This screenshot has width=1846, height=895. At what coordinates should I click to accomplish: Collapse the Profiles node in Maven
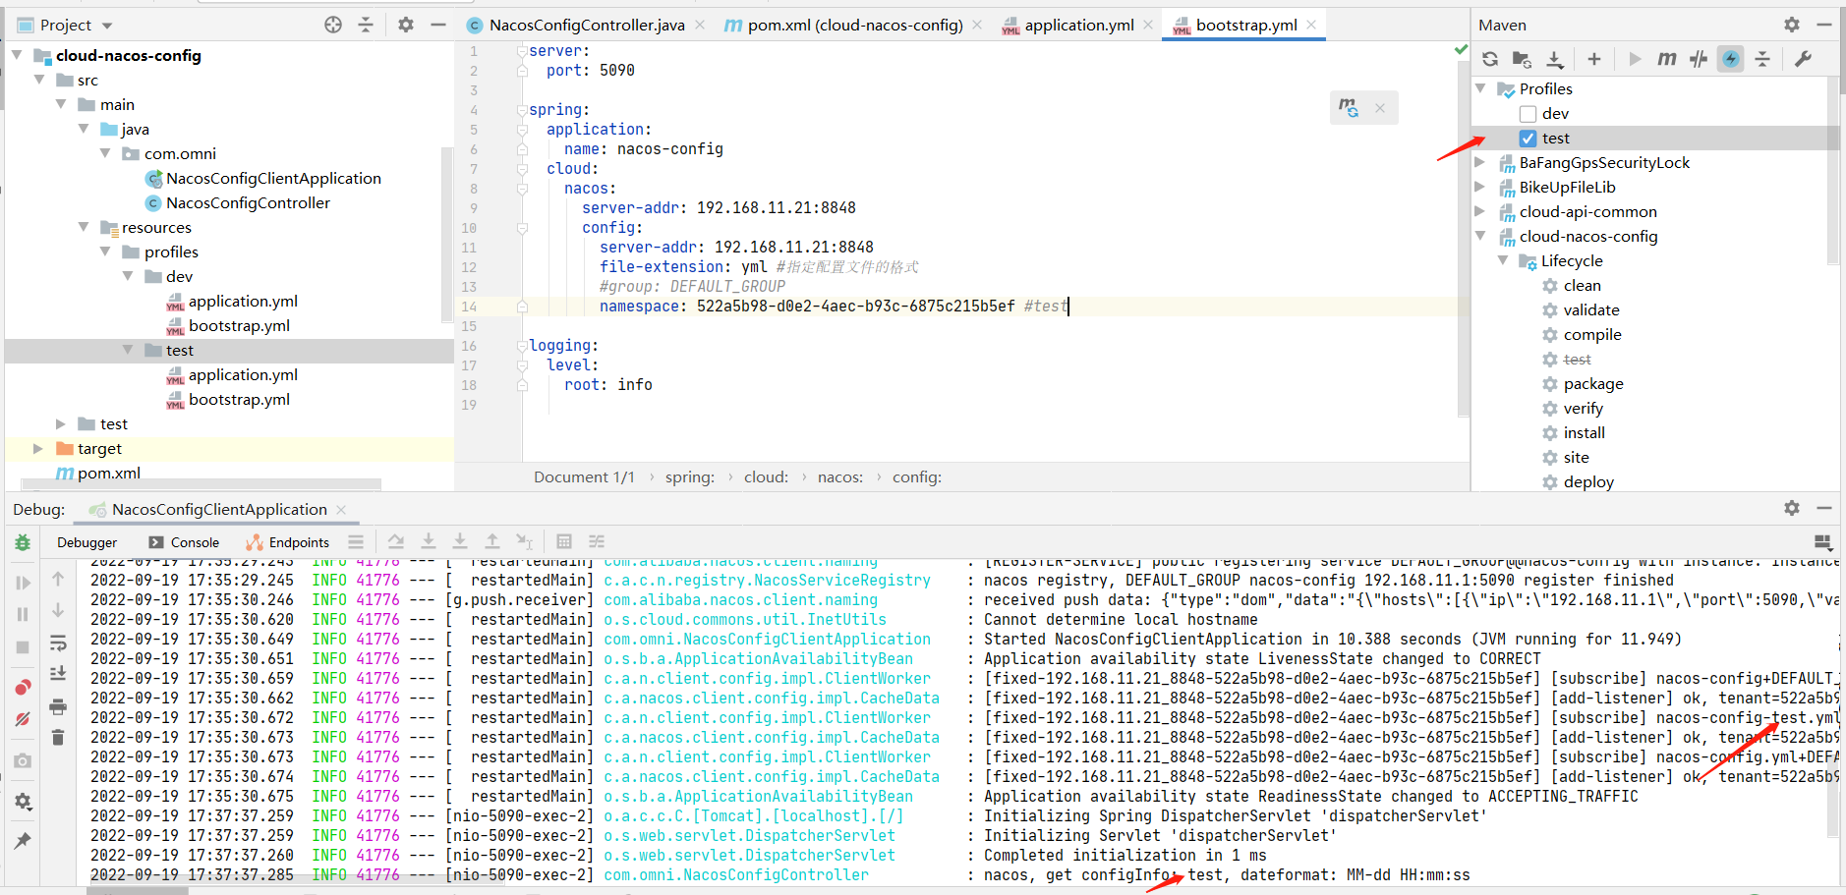[1481, 89]
